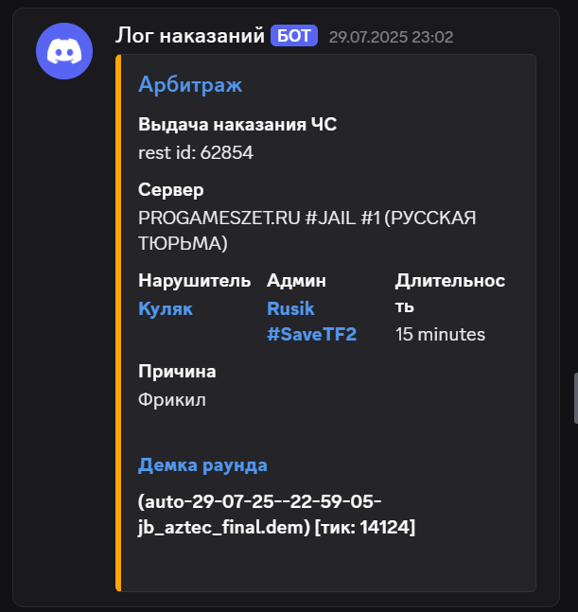The image size is (578, 612).
Task: Open the Rusik #SaveTF2 admin link
Action: click(311, 322)
